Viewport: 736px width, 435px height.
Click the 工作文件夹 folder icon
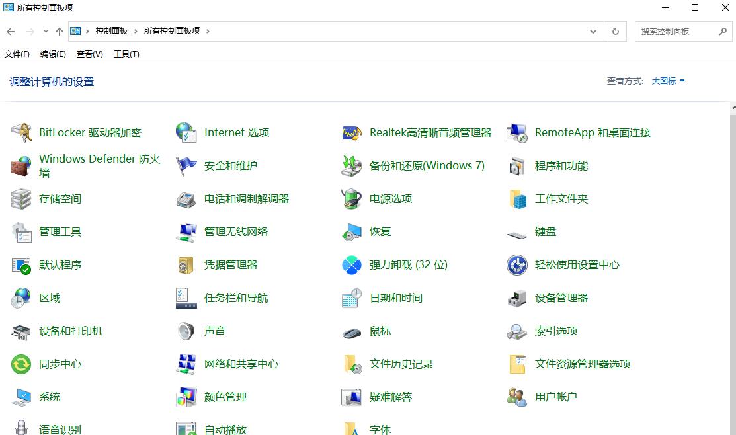pos(517,199)
